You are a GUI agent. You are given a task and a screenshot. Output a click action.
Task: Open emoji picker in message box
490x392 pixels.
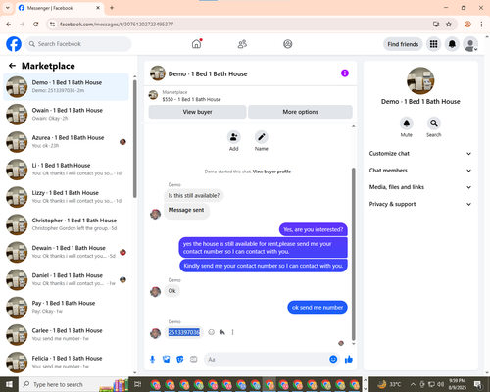[x=333, y=360]
